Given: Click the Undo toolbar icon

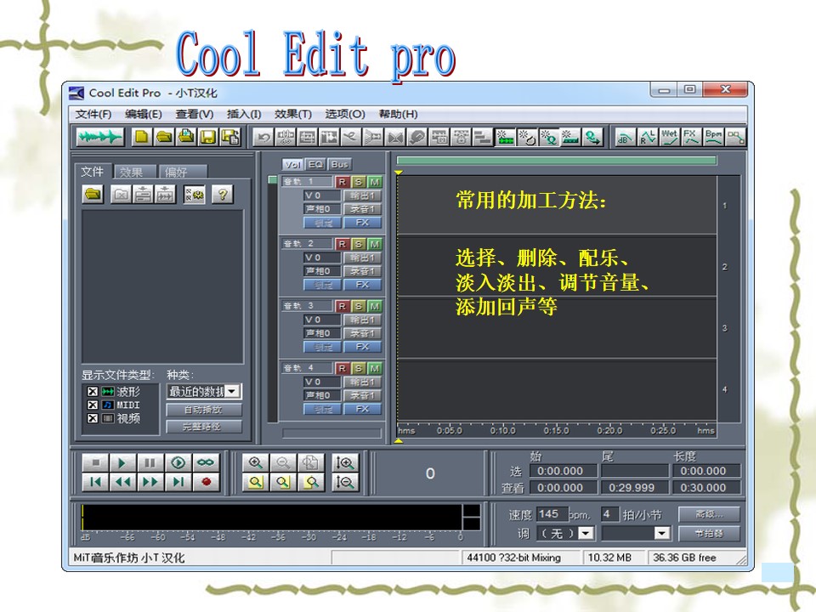Looking at the screenshot, I should pyautogui.click(x=263, y=138).
